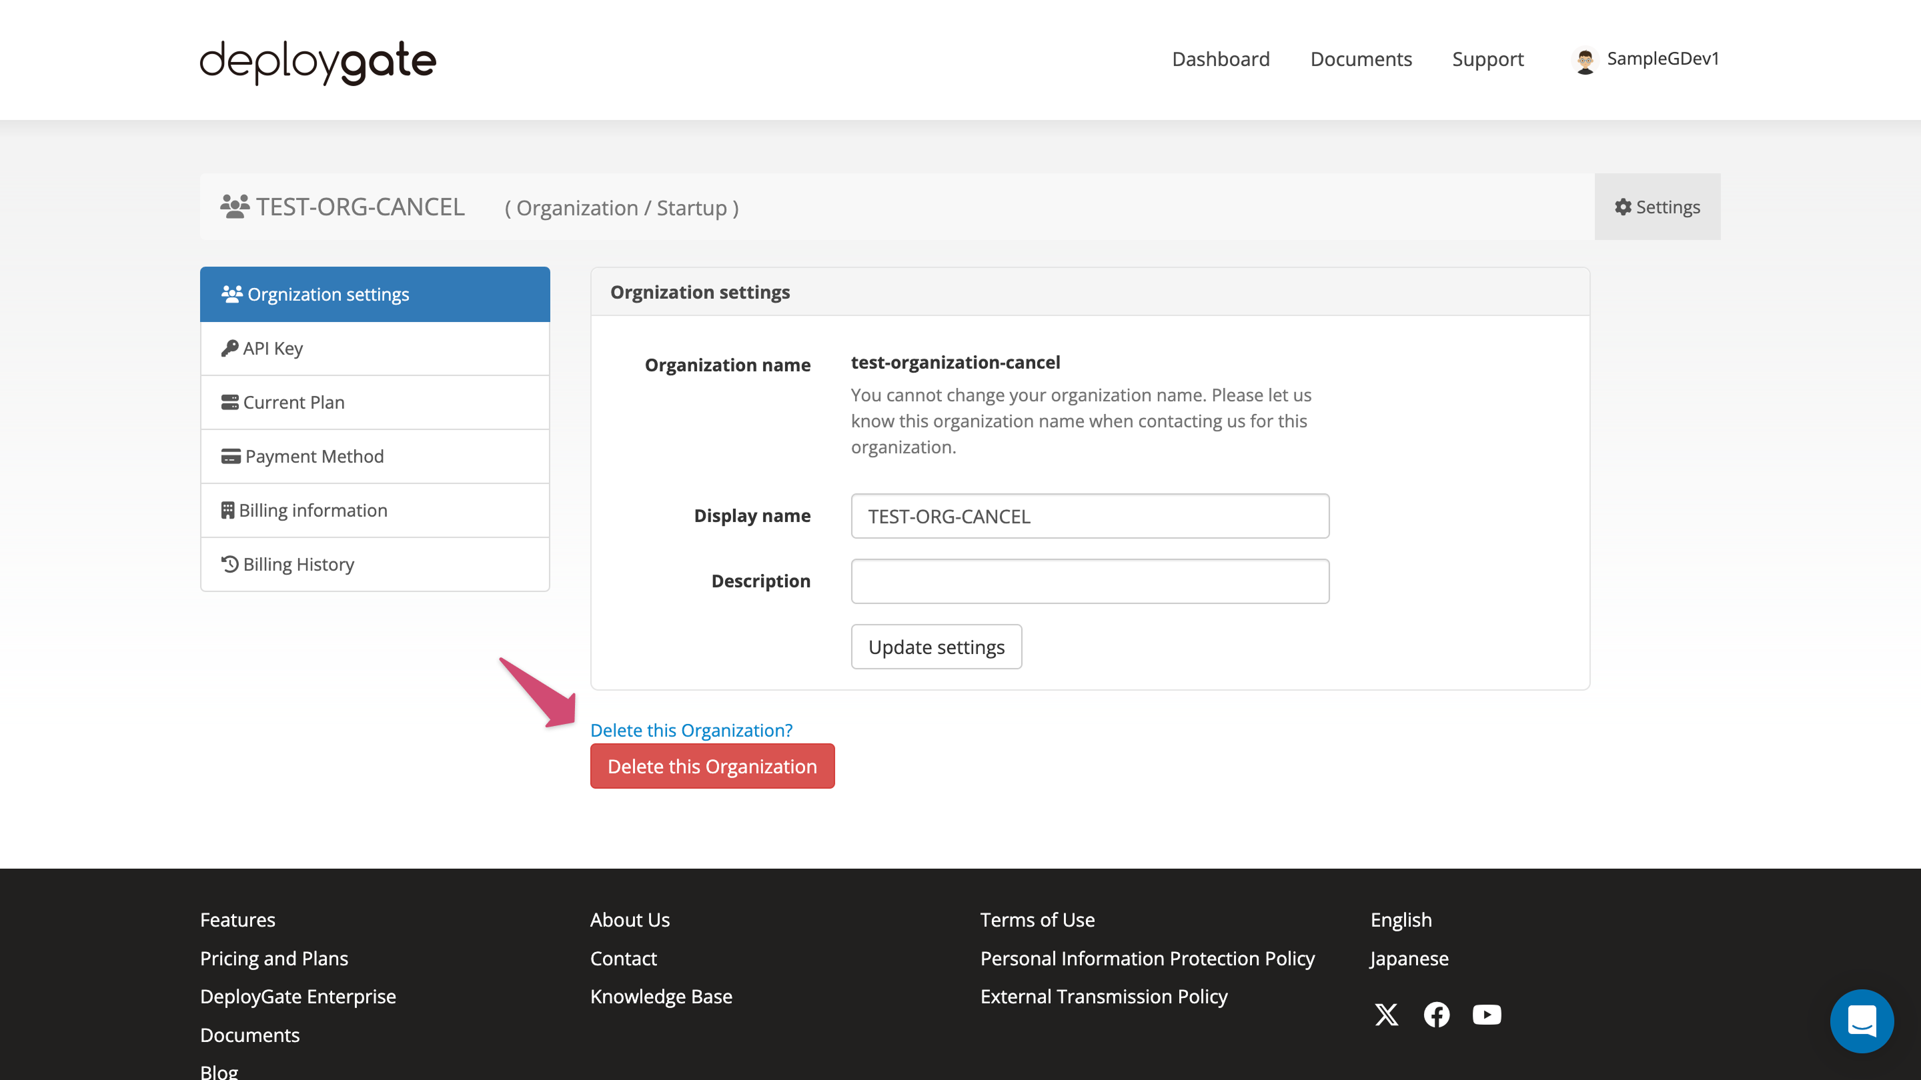1921x1080 pixels.
Task: Switch language to Japanese
Action: point(1408,959)
